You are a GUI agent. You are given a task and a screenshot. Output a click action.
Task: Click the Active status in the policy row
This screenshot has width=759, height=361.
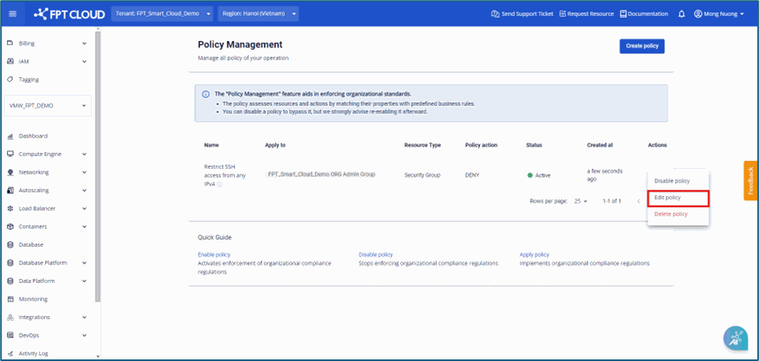[x=539, y=175]
